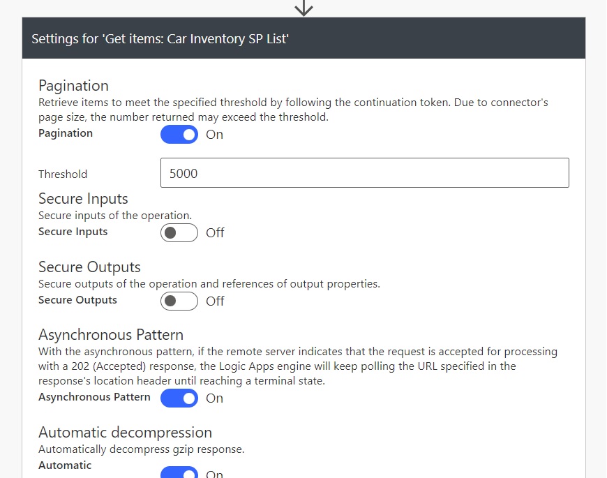
Task: Click the bold Secure Inputs label
Action: (73, 232)
